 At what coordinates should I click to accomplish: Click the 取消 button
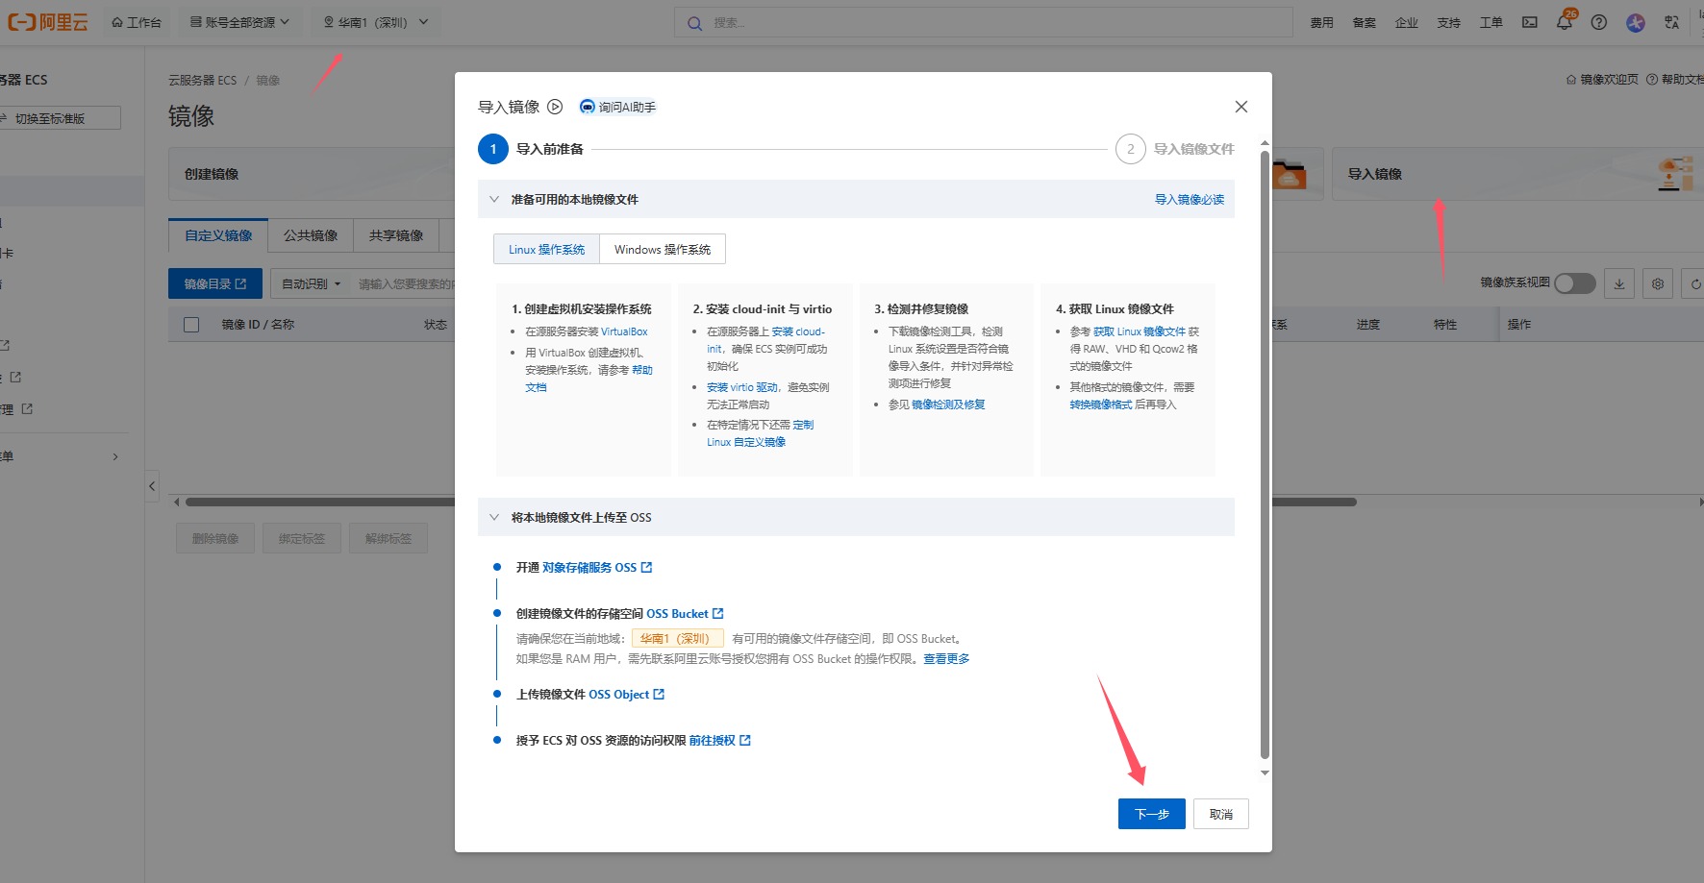pos(1221,814)
